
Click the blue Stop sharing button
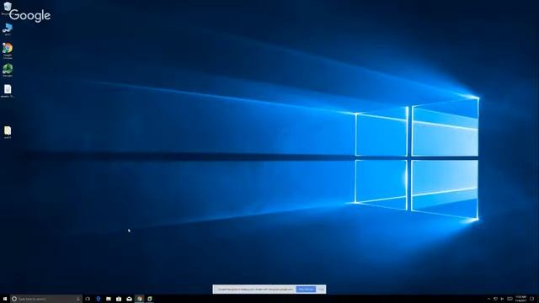[x=306, y=290]
